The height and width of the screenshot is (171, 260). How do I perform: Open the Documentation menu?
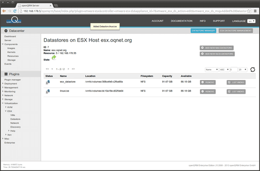182,21
